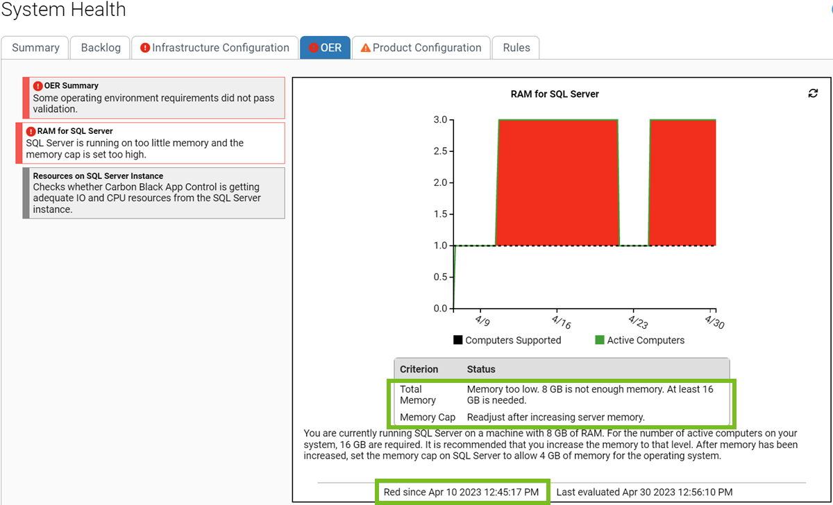The width and height of the screenshot is (833, 505).
Task: Click the red error badge on OER tab
Action: (x=314, y=47)
